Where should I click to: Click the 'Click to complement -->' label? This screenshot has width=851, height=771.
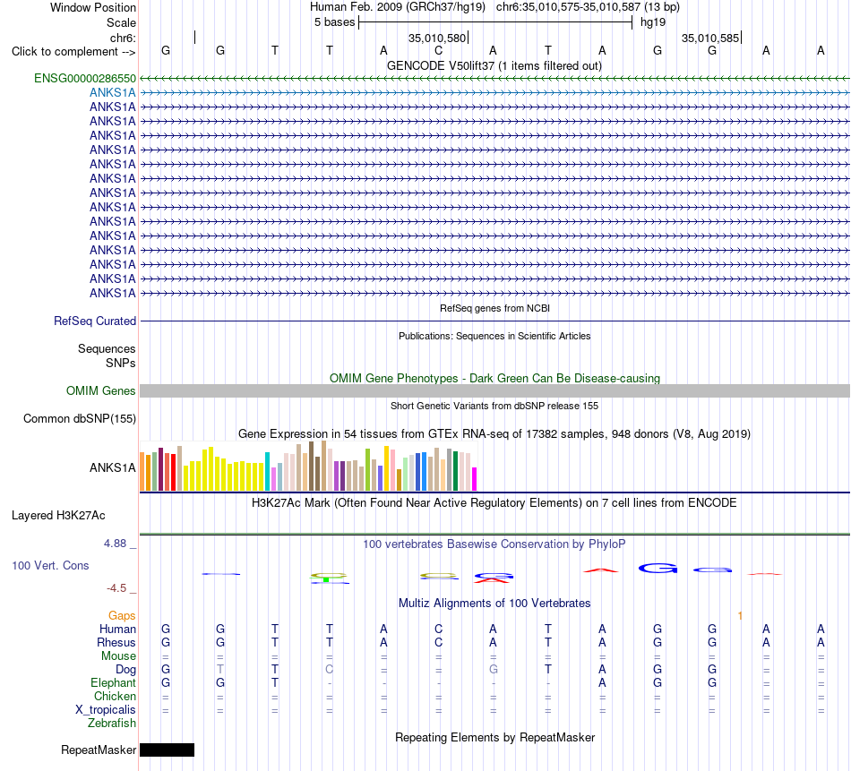[x=73, y=52]
